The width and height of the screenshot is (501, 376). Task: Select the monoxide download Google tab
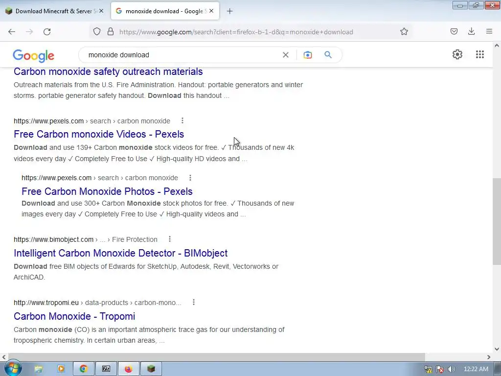(165, 11)
